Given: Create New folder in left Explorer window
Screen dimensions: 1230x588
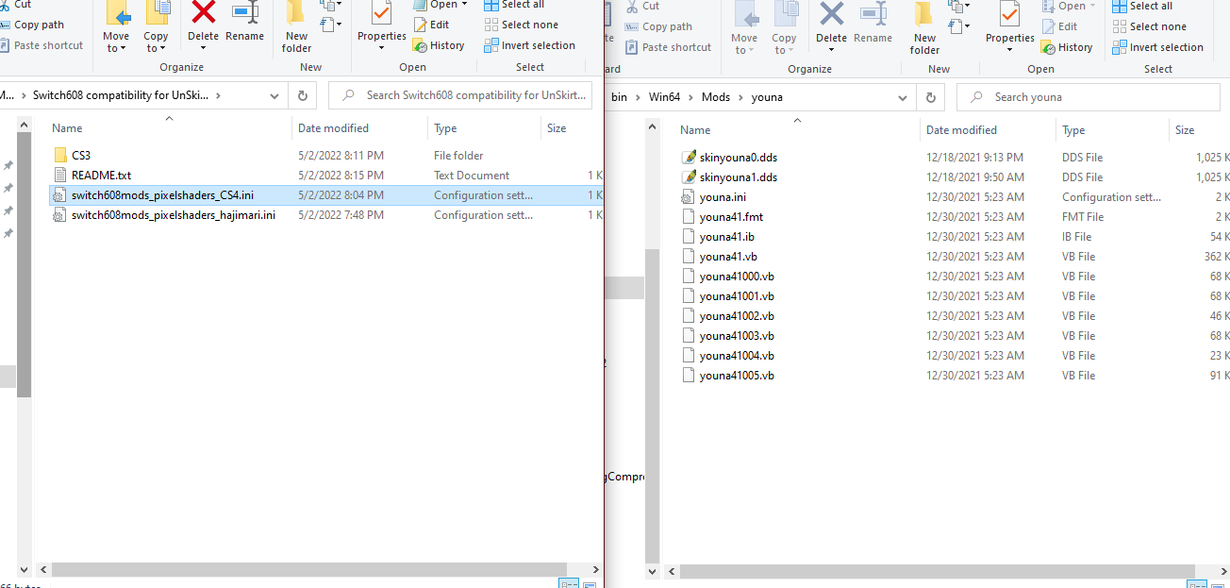Looking at the screenshot, I should [x=296, y=27].
